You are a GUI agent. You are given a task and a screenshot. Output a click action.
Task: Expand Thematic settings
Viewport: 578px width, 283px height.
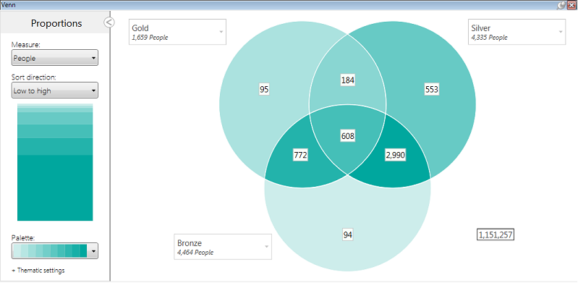click(38, 271)
